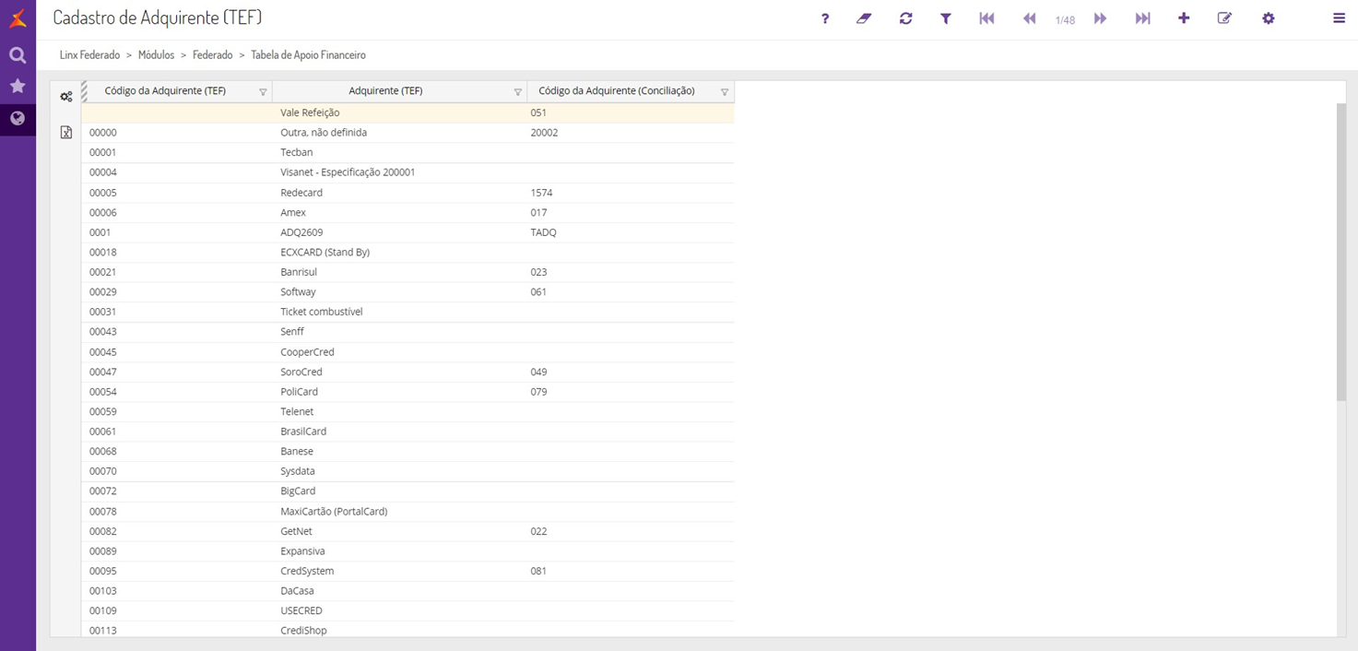Open the settings gear in top toolbar
This screenshot has height=651, width=1358.
[x=1269, y=18]
